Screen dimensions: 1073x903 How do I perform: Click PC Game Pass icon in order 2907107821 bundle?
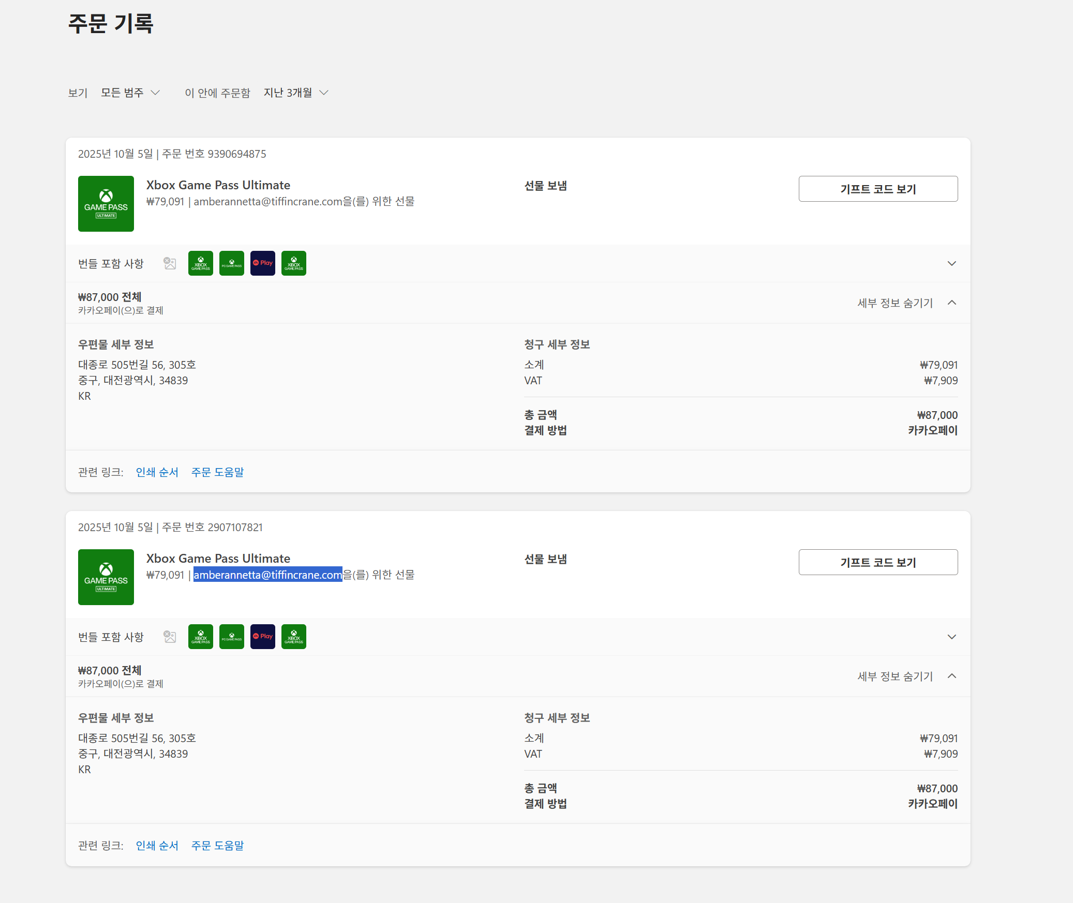232,637
